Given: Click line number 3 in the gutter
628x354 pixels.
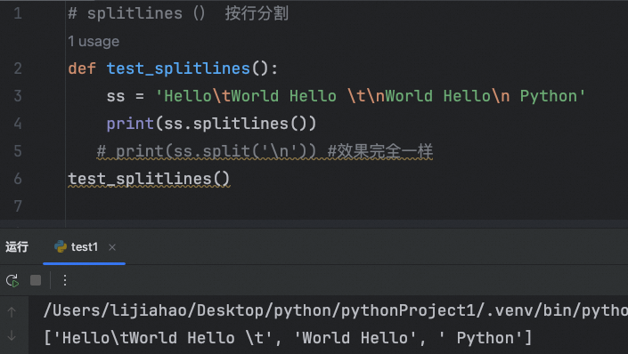Looking at the screenshot, I should coord(18,96).
